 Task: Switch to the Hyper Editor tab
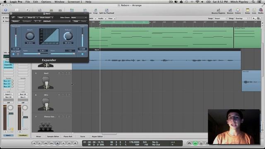point(97,136)
